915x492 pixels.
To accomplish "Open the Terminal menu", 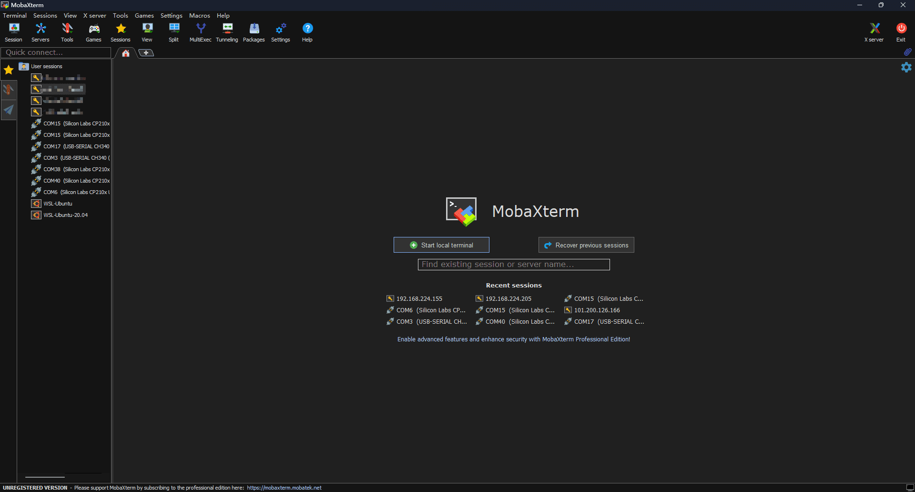I will tap(15, 16).
